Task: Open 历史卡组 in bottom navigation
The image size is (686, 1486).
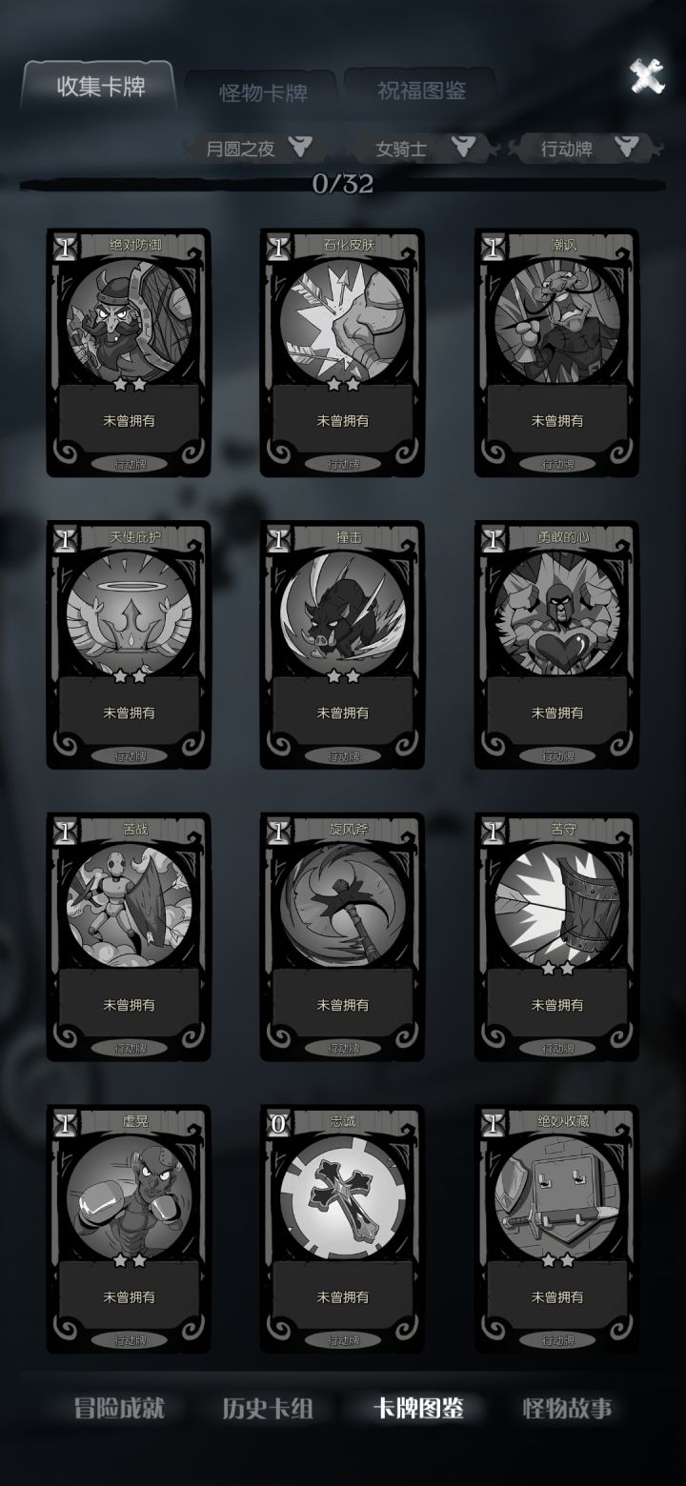Action: click(x=268, y=1409)
